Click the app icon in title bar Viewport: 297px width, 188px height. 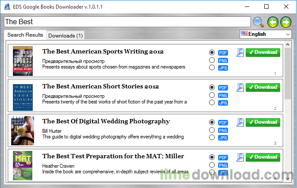pyautogui.click(x=6, y=6)
